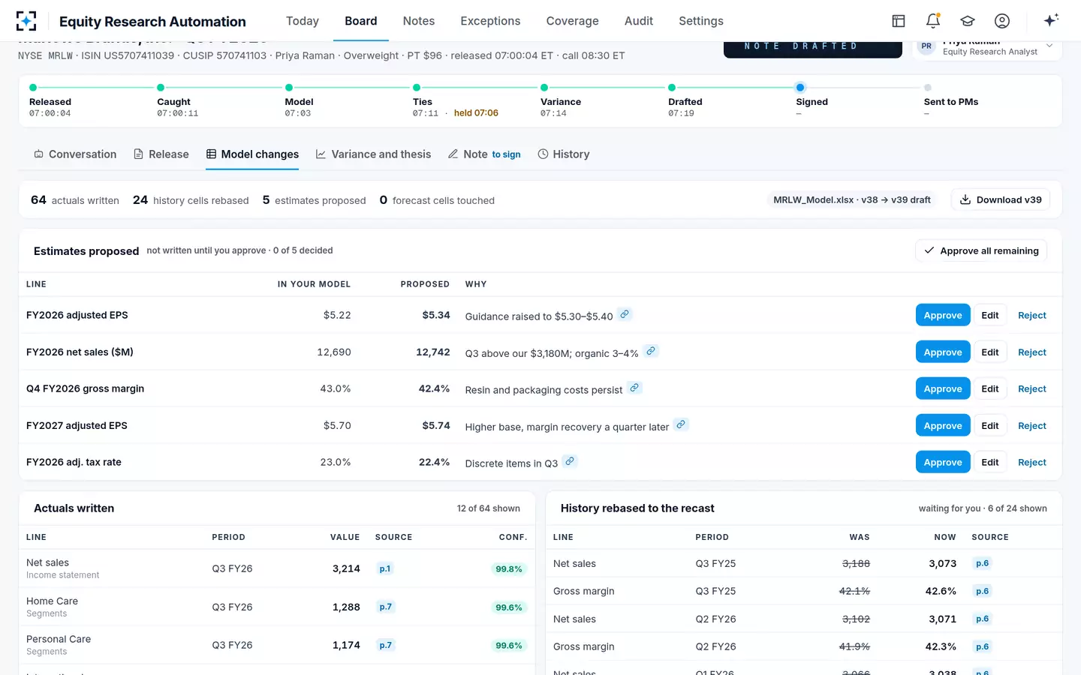The width and height of the screenshot is (1081, 675).
Task: Open source link icon for Q4 FY2026 gross margin
Action: (634, 388)
